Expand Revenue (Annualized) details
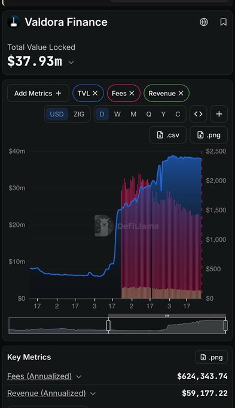Screen dimensions: 235x408 93,394
